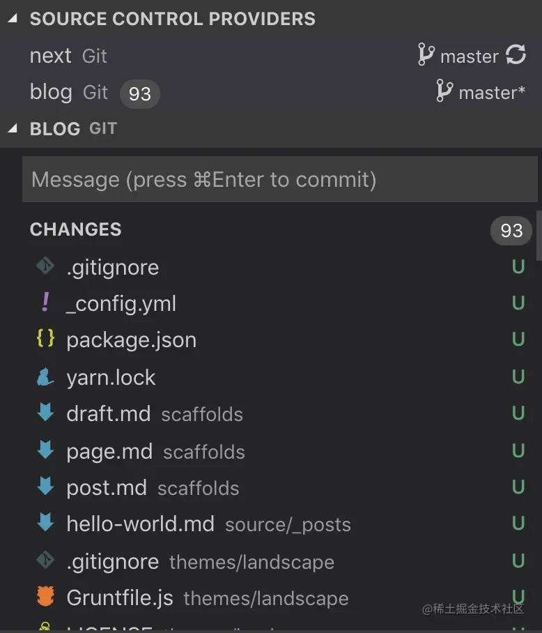Click the yarn cat icon of yarn.lock
542x633 pixels.
click(45, 377)
